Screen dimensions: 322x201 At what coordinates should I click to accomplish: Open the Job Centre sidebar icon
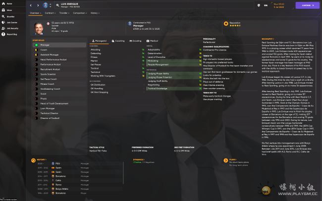pos(3,22)
